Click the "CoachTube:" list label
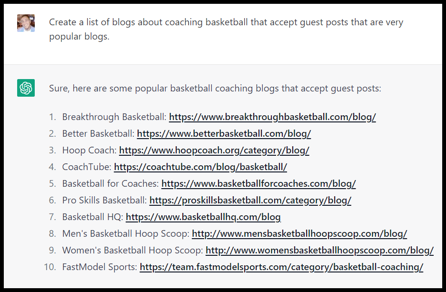The width and height of the screenshot is (446, 292). [x=87, y=167]
